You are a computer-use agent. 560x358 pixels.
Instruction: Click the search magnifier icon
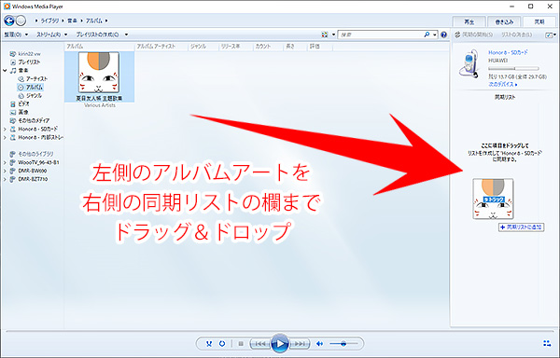[x=427, y=34]
